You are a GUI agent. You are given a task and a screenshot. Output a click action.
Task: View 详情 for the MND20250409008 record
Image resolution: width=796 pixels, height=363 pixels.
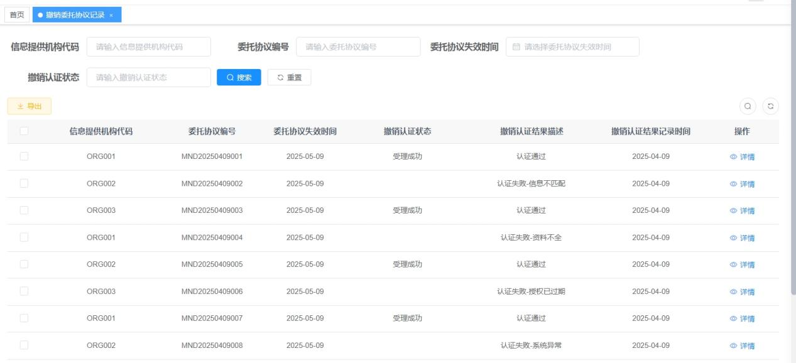coord(748,344)
